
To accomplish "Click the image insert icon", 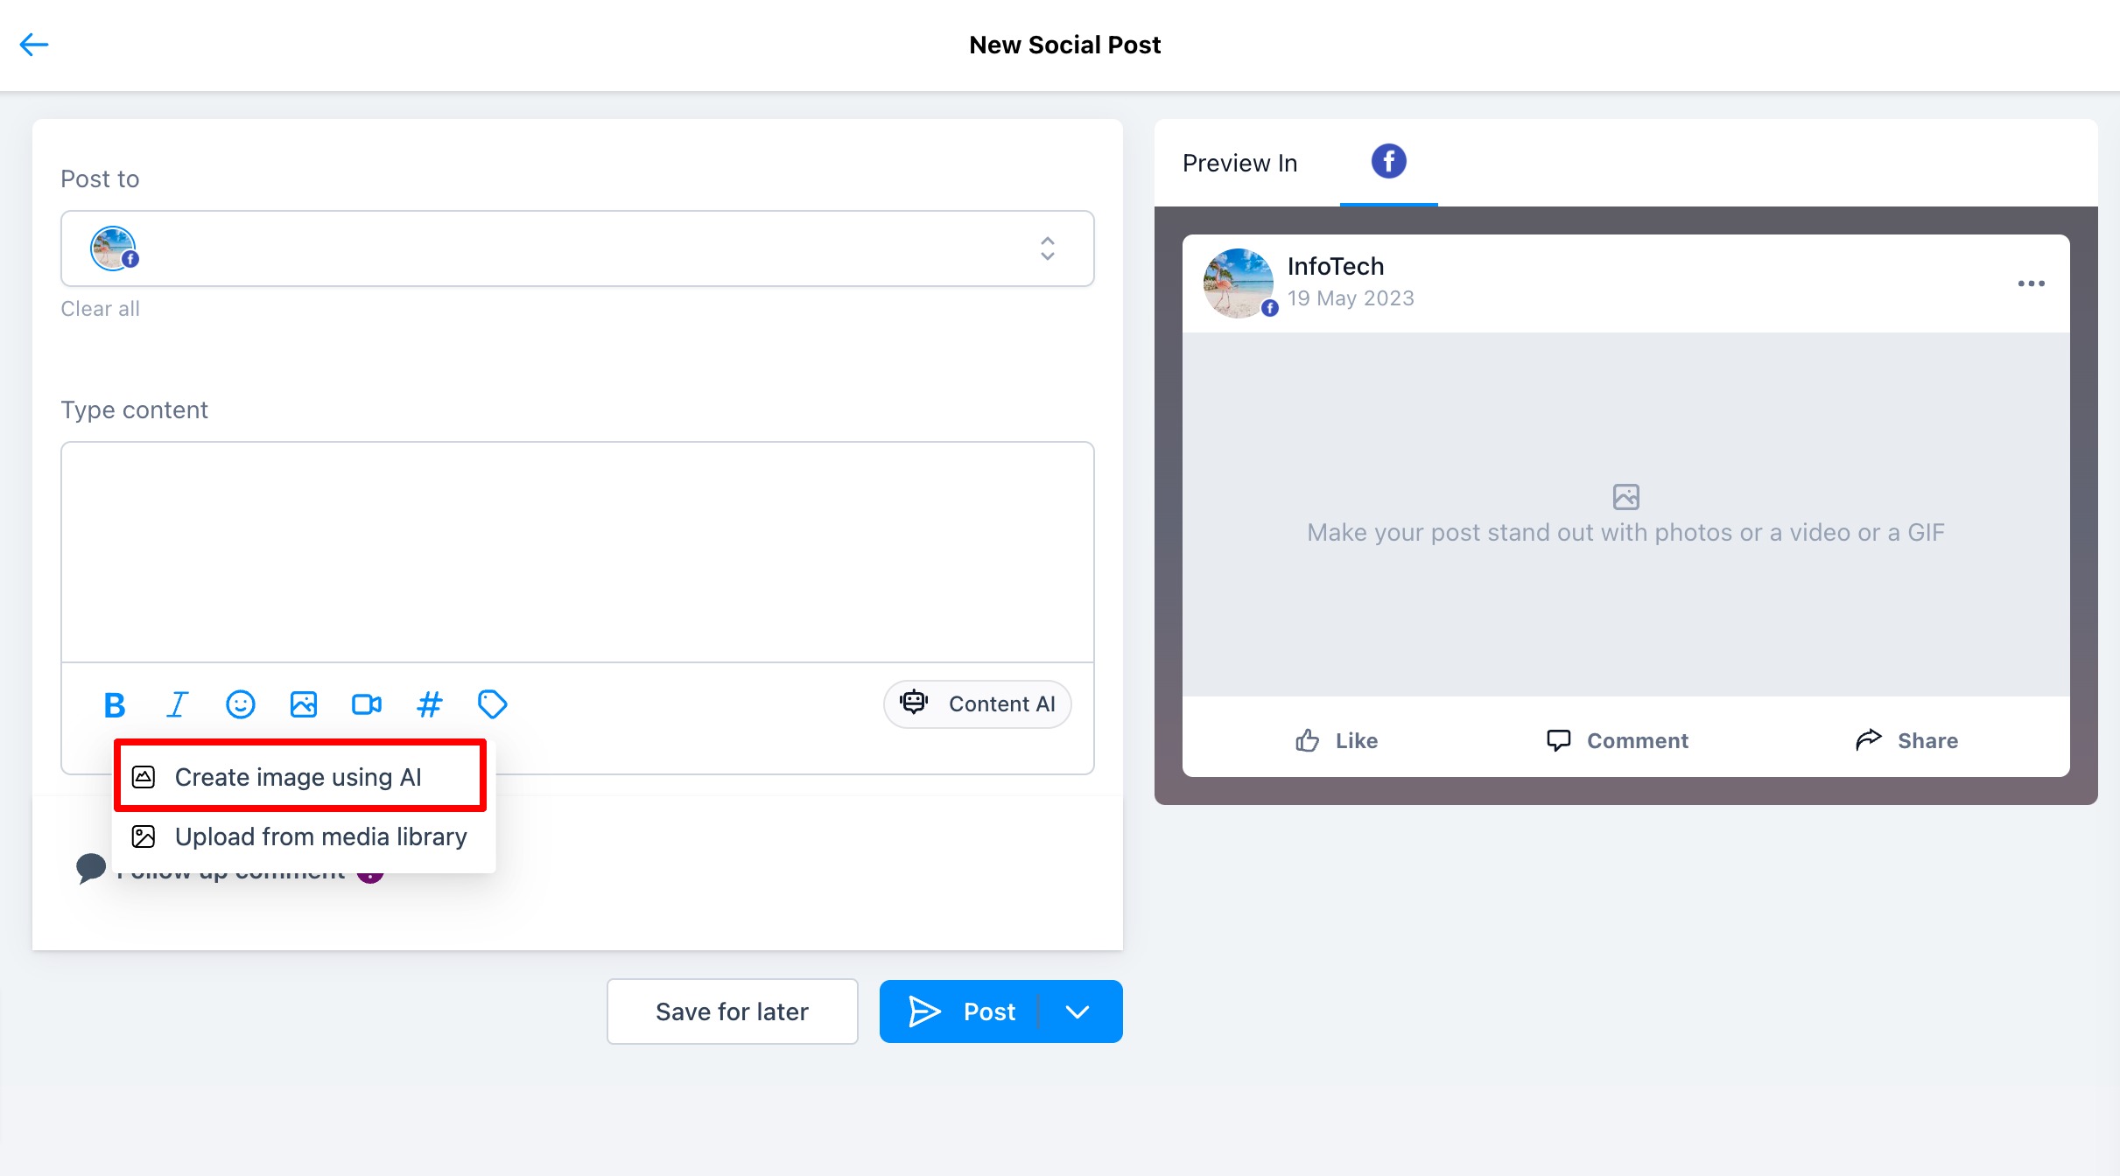I will coord(303,704).
